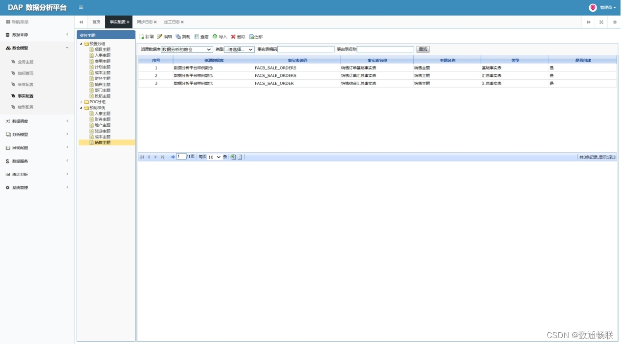Close the 同步日志 tab
The image size is (621, 344).
coord(155,22)
